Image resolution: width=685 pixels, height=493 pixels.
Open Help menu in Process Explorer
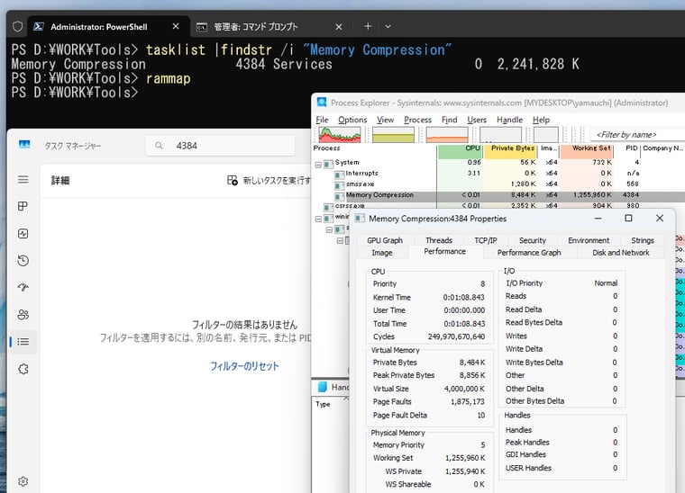pos(541,120)
